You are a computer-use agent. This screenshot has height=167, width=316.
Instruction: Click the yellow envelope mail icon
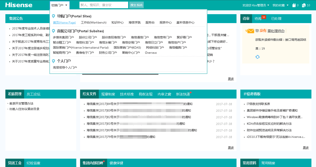coord(250,31)
